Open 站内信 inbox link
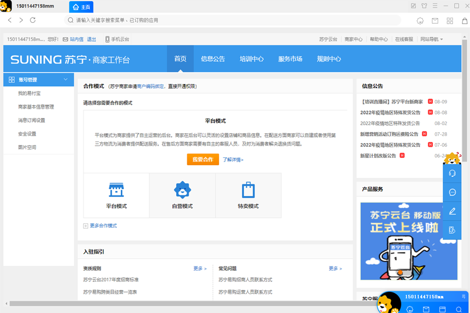Screen dimensions: 470x313 click(76, 39)
